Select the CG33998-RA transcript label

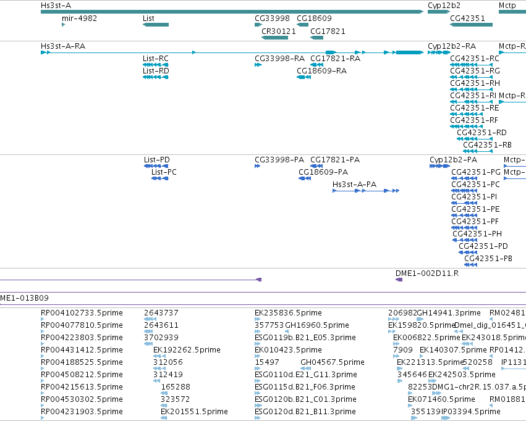(x=280, y=59)
